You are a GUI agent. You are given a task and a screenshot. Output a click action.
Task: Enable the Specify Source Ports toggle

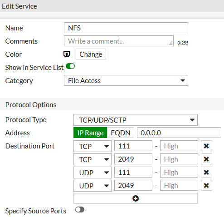pos(80,210)
